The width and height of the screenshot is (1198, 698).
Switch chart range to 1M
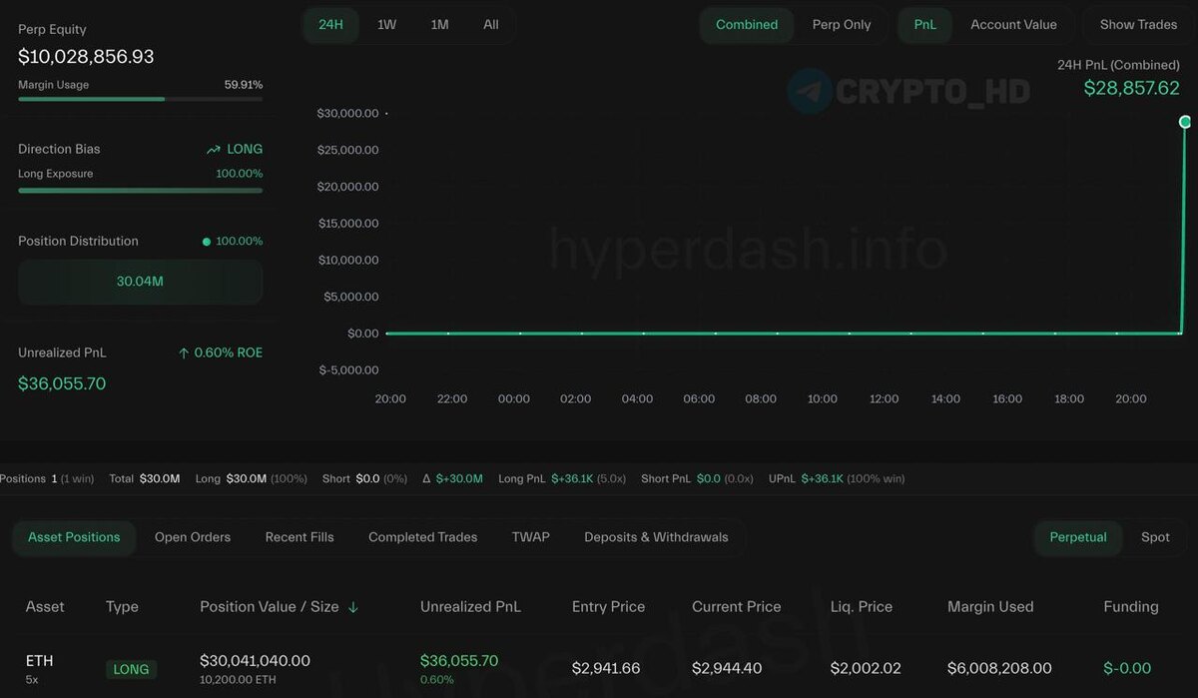(439, 25)
